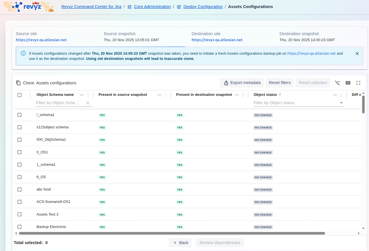Toggle full screen table view
The height and width of the screenshot is (251, 369).
358,83
